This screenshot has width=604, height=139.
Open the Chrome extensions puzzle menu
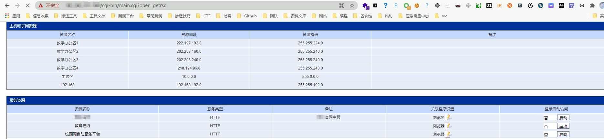tap(592, 5)
